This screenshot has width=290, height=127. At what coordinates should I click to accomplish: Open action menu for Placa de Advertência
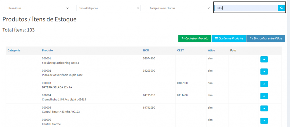point(264,72)
